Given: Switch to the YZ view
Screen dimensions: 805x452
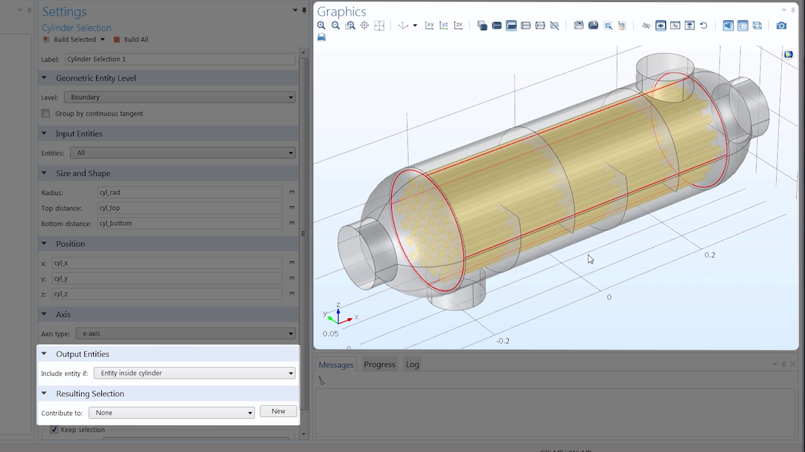Looking at the screenshot, I should [x=444, y=26].
